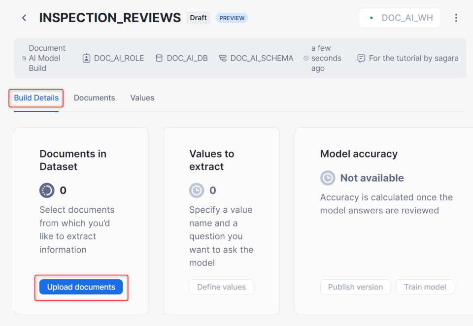Click the 'Model accuracy' heading
The height and width of the screenshot is (326, 473).
(359, 154)
